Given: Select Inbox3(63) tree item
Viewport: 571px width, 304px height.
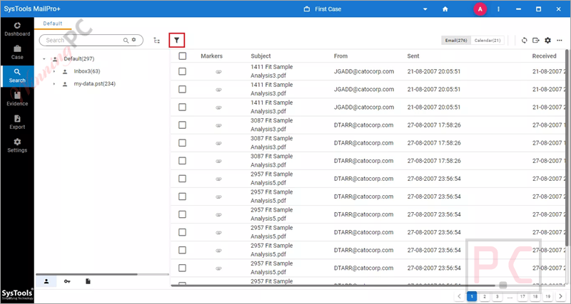Looking at the screenshot, I should coord(86,72).
